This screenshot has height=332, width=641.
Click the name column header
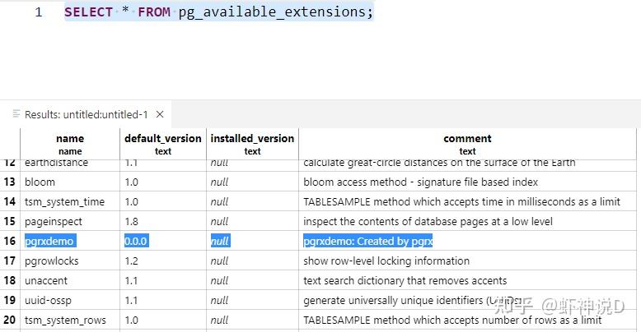click(x=70, y=144)
